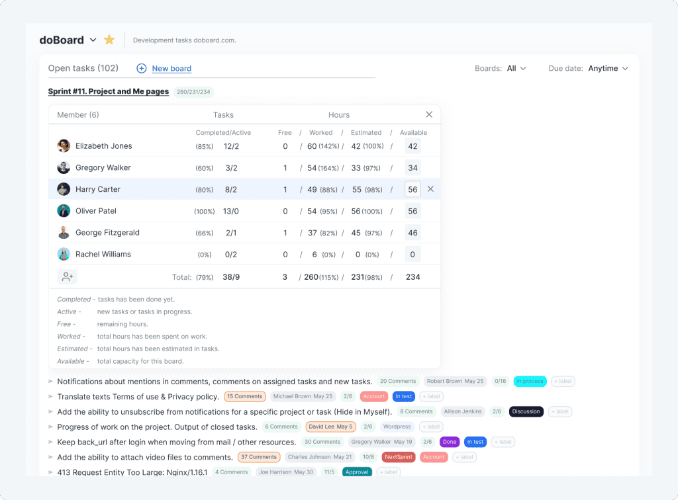678x500 pixels.
Task: Star the doBoard project using the favorite icon
Action: coord(109,39)
